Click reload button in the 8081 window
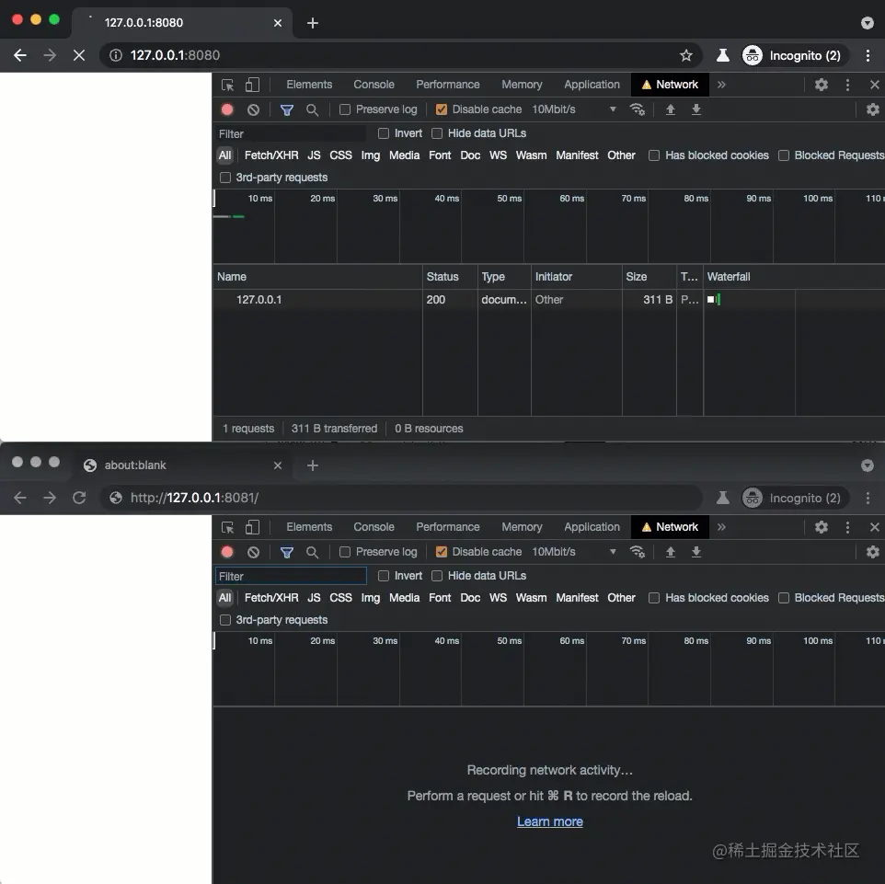This screenshot has width=885, height=884. (x=79, y=498)
